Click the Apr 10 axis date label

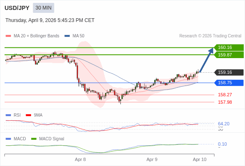[200, 160]
